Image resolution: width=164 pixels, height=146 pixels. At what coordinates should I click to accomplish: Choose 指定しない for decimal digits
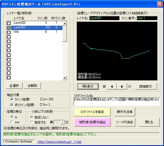[32, 117]
